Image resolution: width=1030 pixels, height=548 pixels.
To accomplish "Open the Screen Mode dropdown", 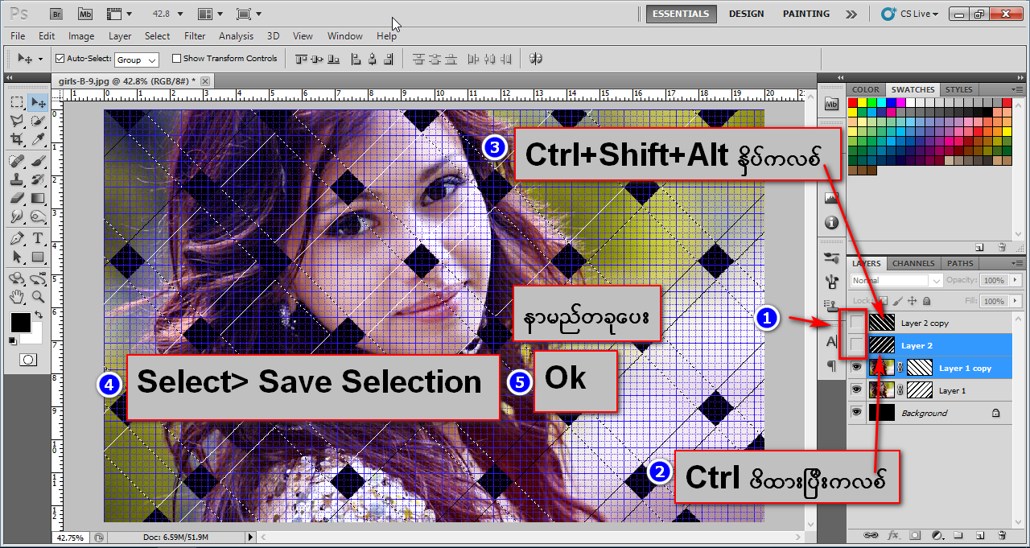I will [x=249, y=14].
